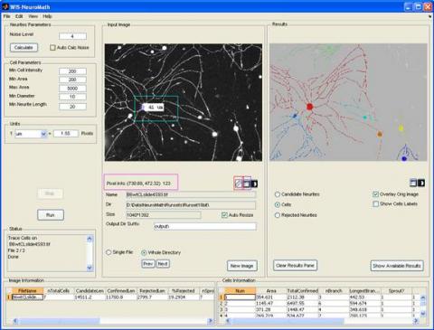Screen dimensions: 434x330
Task: Click the window icon in the Results panel
Action: coord(413,183)
